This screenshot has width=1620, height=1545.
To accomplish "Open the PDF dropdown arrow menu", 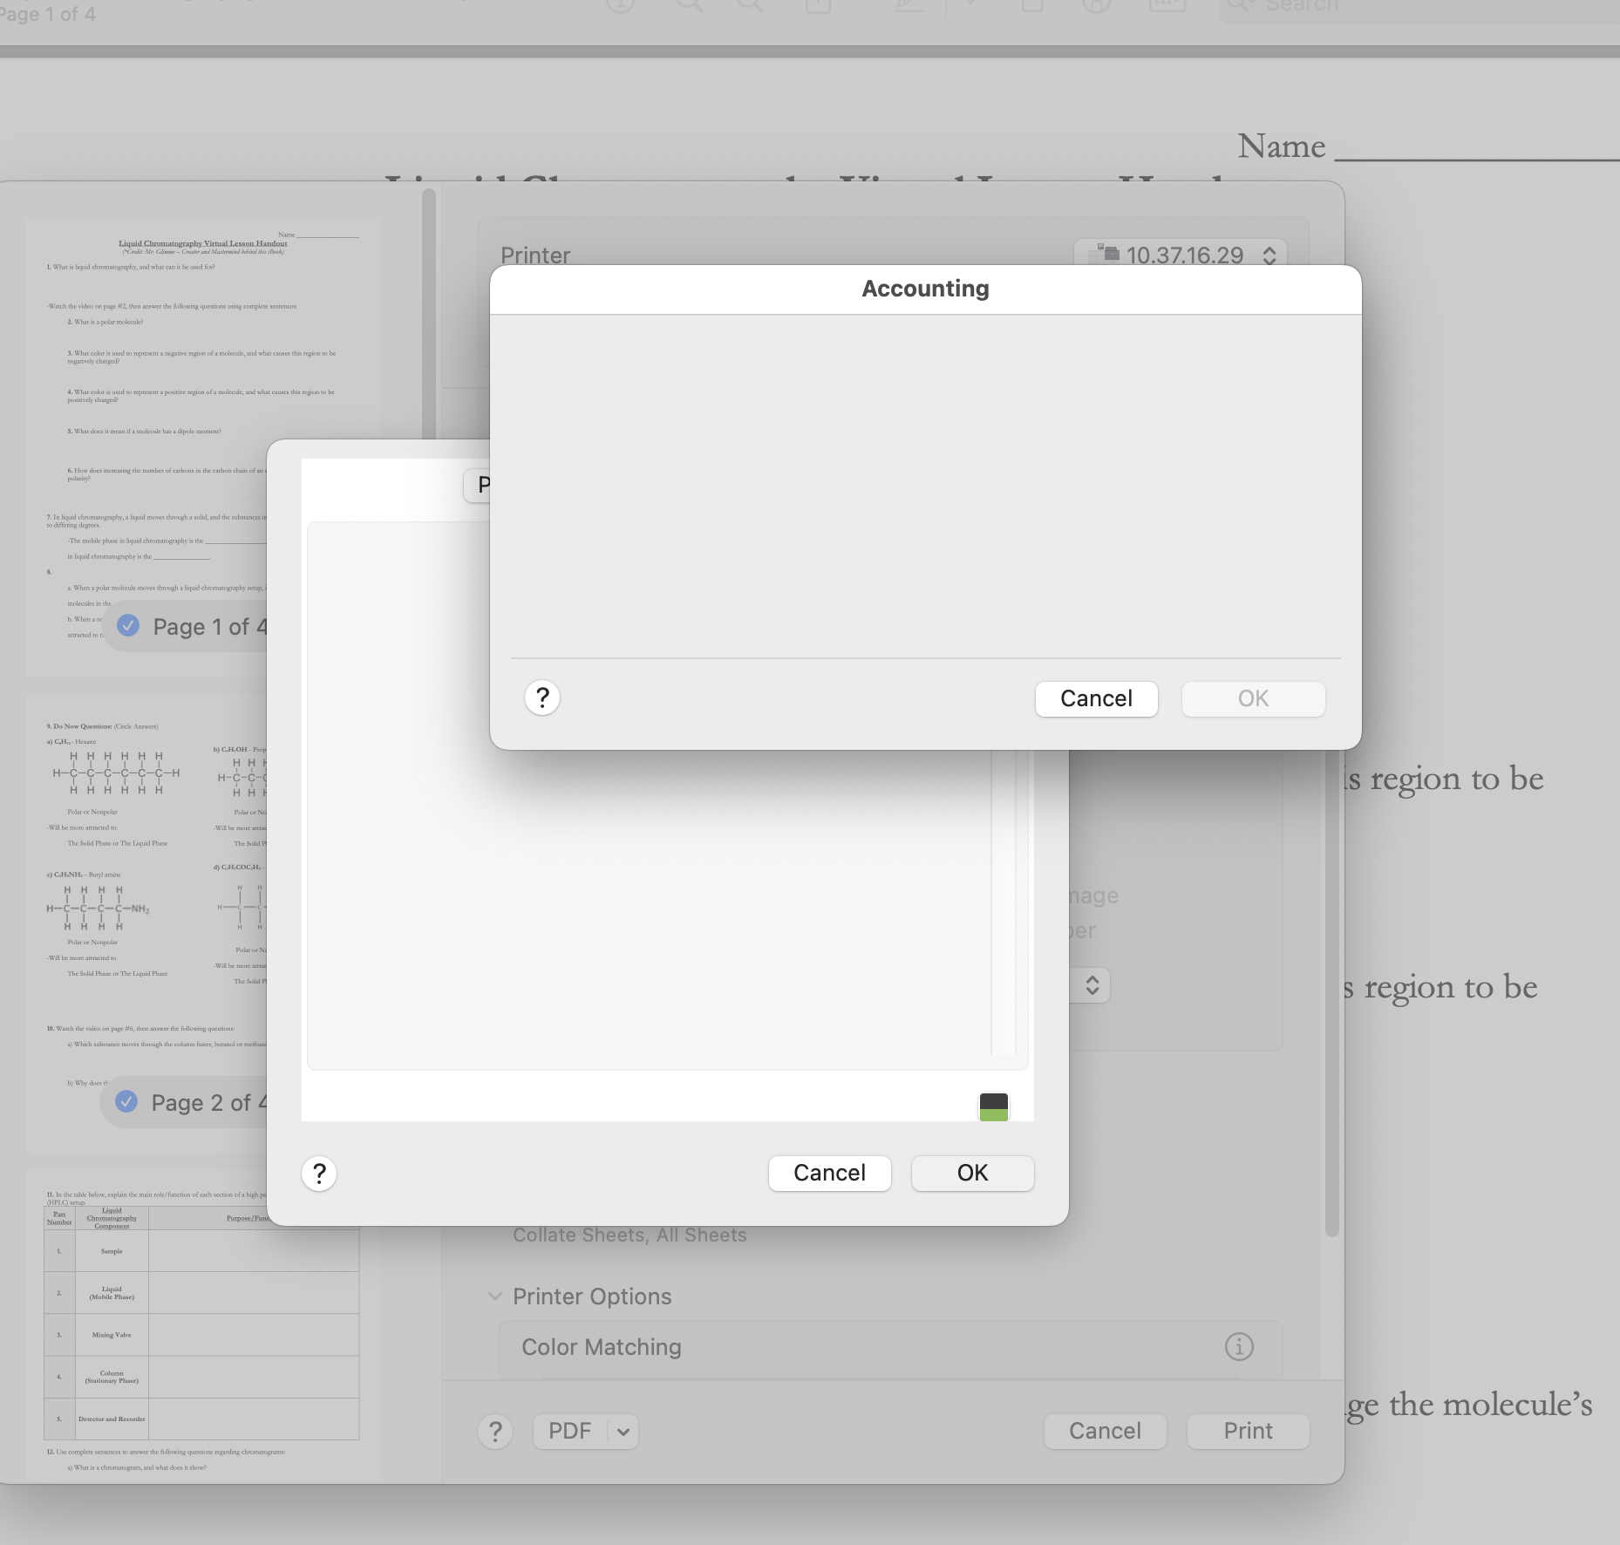I will pyautogui.click(x=623, y=1431).
